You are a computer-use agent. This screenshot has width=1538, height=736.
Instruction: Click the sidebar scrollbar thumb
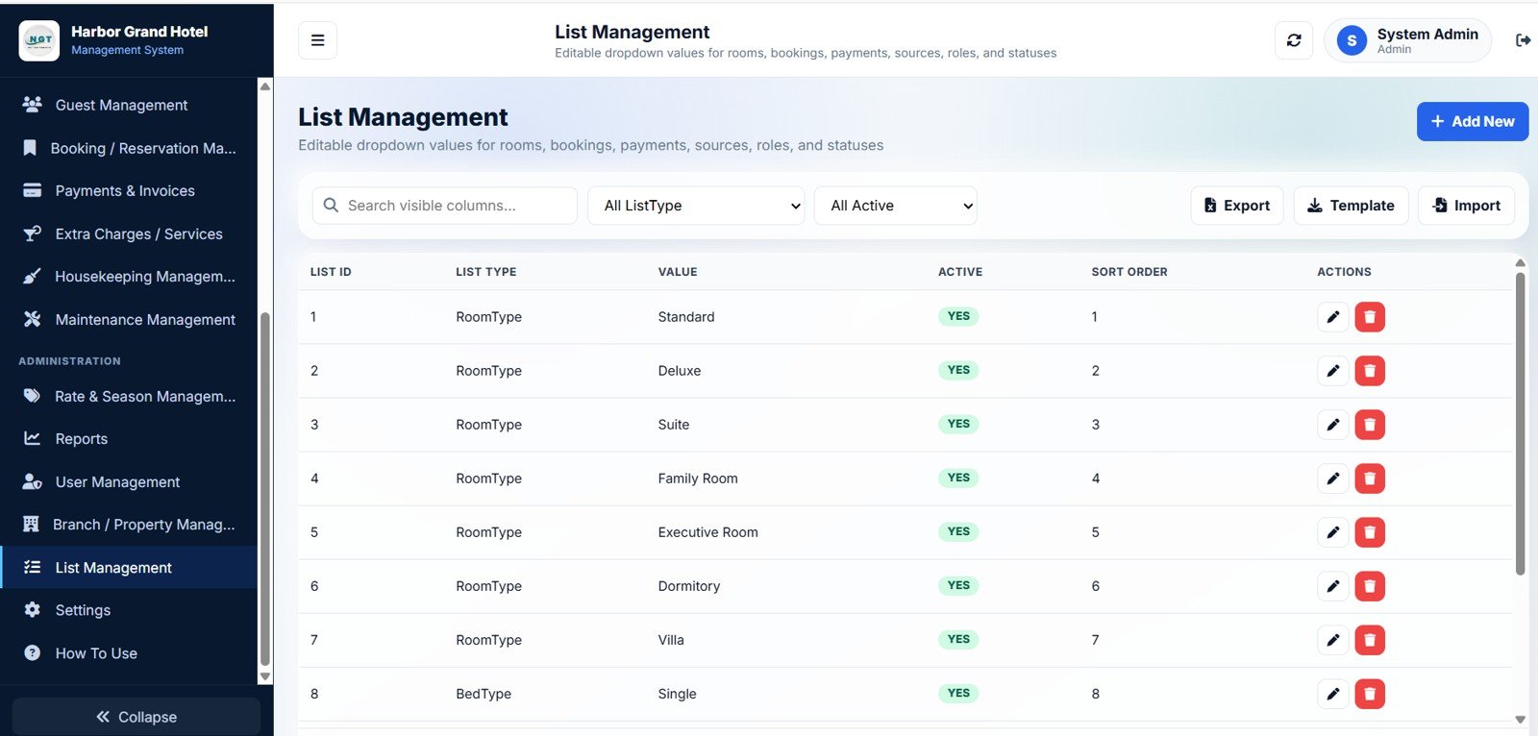click(x=265, y=490)
